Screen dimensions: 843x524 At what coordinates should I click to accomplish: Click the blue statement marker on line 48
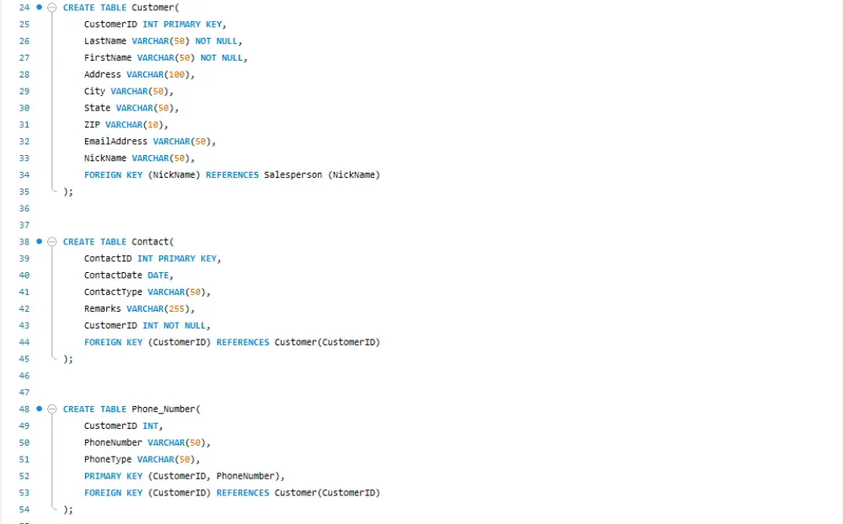tap(40, 409)
